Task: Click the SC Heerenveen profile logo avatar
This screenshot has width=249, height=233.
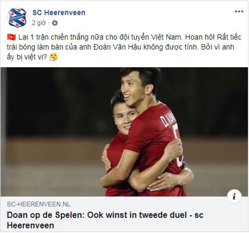Action: point(17,18)
